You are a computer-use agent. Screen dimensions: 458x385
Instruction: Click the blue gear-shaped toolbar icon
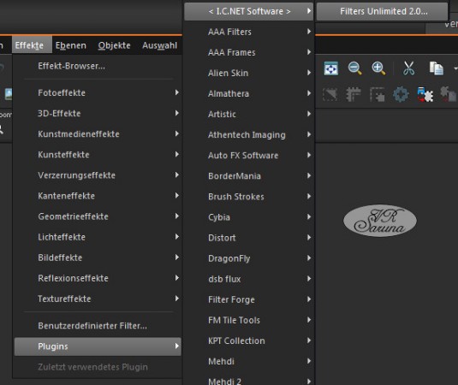401,94
